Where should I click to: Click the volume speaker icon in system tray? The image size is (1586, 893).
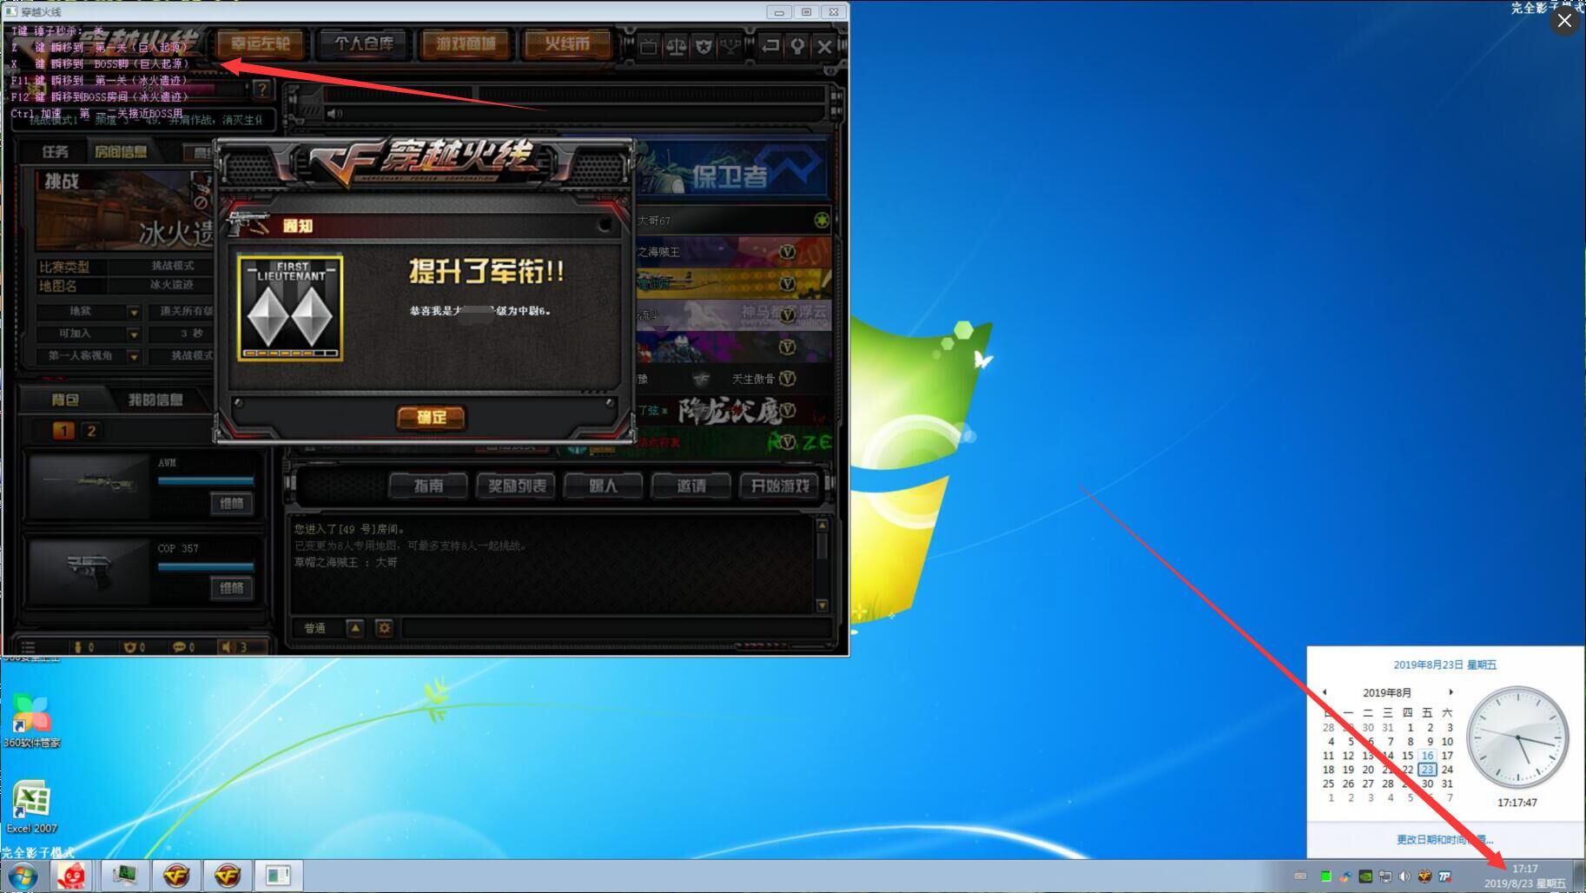1404,876
